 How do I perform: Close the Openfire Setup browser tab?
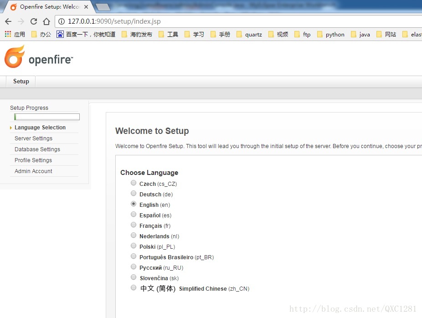[x=86, y=7]
